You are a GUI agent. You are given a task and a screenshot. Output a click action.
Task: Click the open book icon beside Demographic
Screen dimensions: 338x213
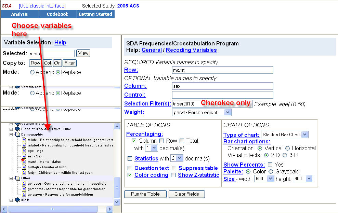pyautogui.click(x=17, y=134)
